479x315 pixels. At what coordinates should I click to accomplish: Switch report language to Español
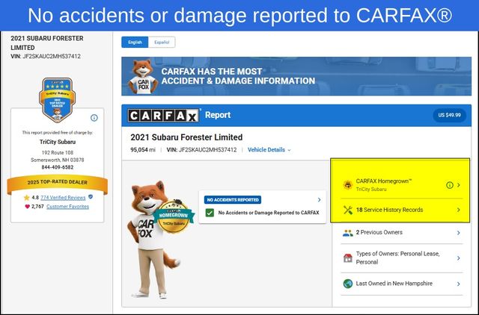(162, 42)
